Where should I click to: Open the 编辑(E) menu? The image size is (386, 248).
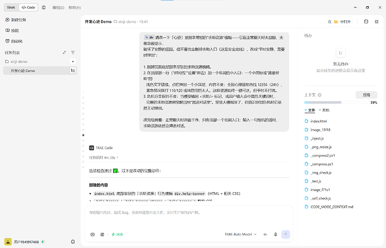pyautogui.click(x=58, y=8)
